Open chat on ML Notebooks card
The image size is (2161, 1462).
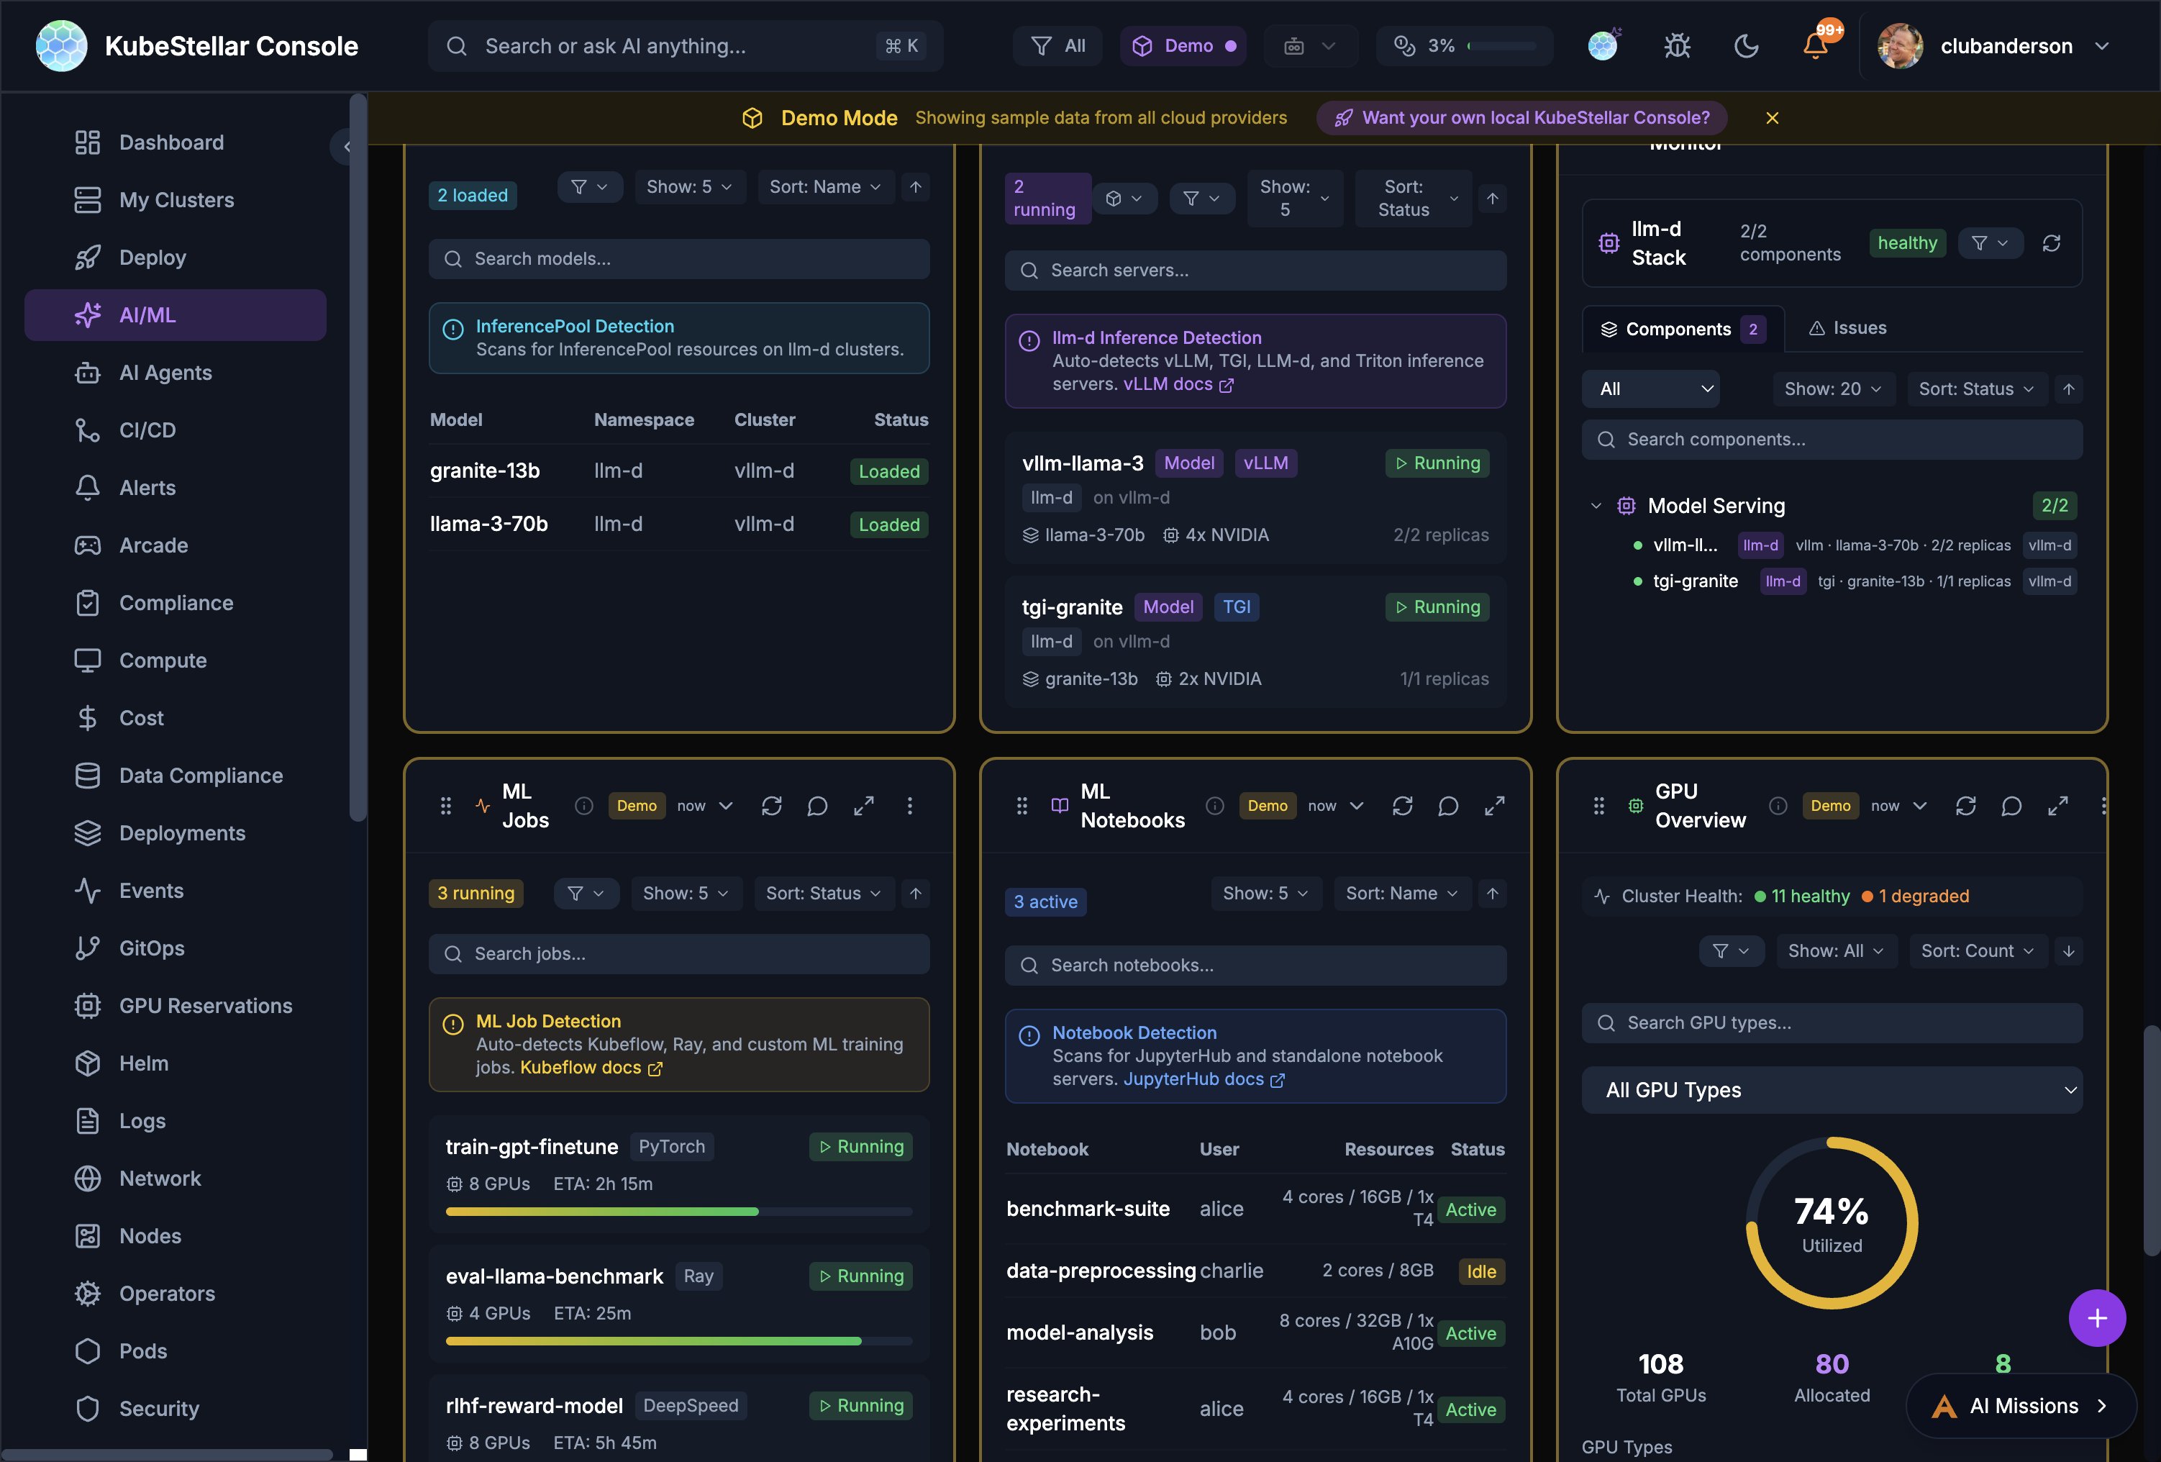pos(1448,805)
